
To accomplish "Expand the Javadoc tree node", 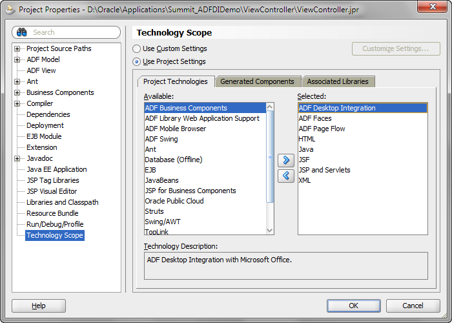I will (x=17, y=158).
